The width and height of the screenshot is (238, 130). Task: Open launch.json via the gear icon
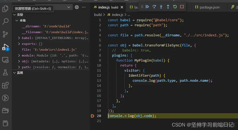click(x=77, y=7)
